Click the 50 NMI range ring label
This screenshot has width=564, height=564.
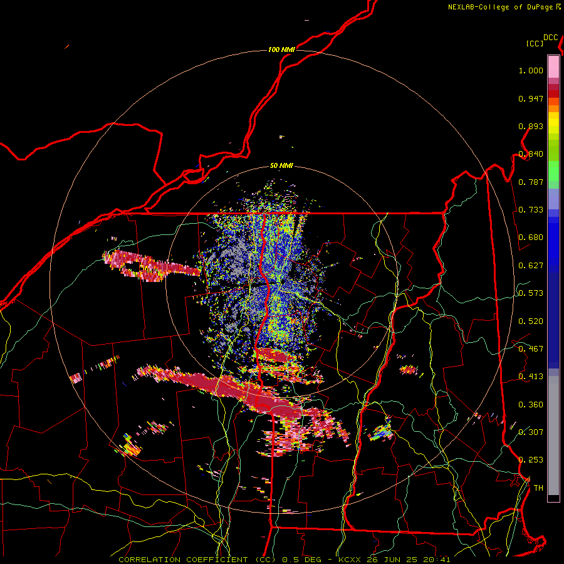[281, 166]
